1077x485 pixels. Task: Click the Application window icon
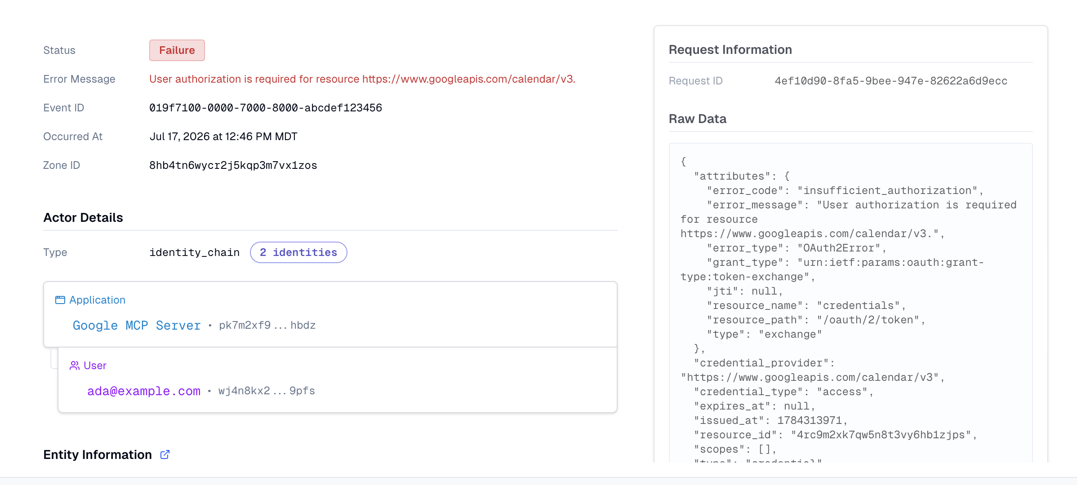point(60,300)
